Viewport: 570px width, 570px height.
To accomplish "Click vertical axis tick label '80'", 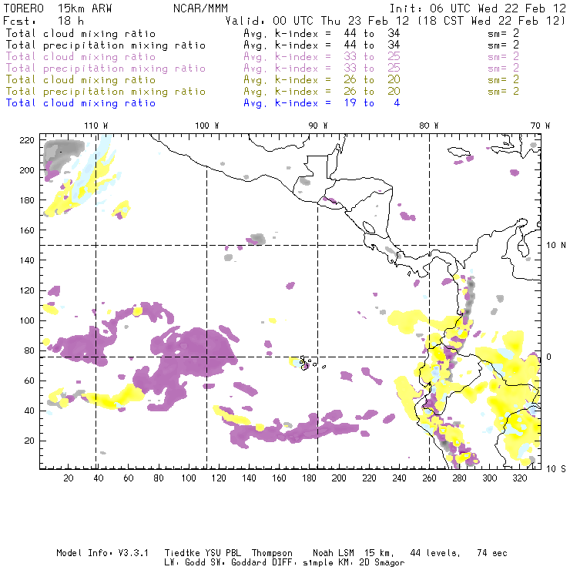I will [29, 350].
